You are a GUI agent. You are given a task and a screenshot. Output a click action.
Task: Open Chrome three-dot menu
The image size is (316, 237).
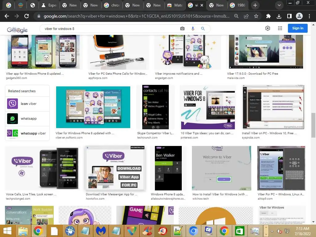[309, 16]
